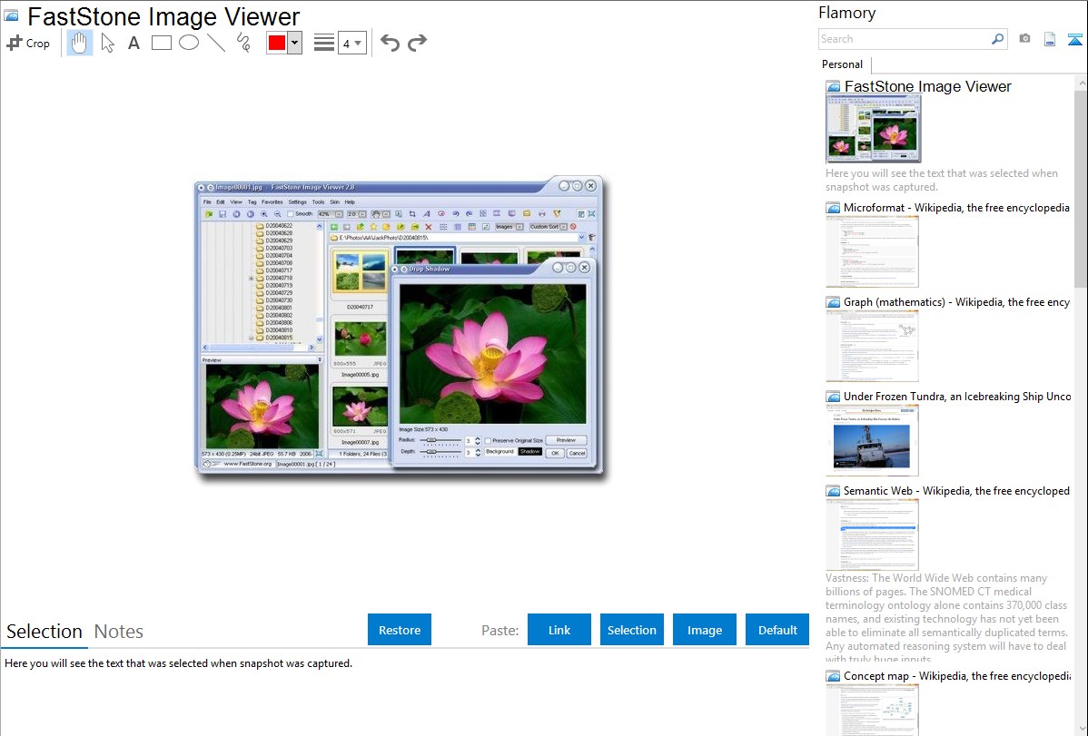Open the Under Frozen Tundra snapshot thumbnail
Screen dimensions: 1088x736
pyautogui.click(x=872, y=440)
